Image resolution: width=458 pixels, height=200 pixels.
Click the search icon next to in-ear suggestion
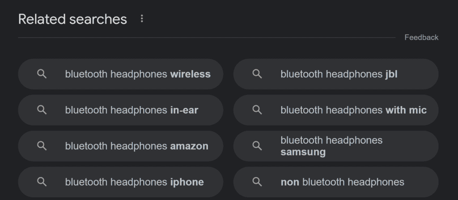[x=42, y=110]
